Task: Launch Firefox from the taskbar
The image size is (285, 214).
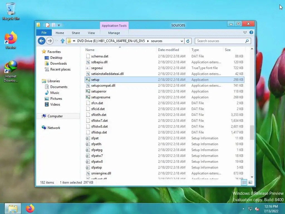Action: tap(30, 208)
